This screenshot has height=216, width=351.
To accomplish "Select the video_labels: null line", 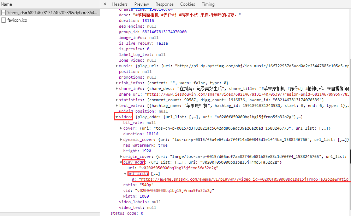I will tap(140, 202).
